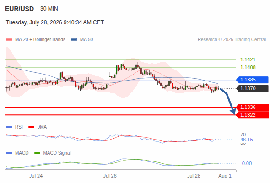Select the 1.1385 pivot price tag
Image resolution: width=270 pixels, height=183 pixels.
pyautogui.click(x=252, y=80)
